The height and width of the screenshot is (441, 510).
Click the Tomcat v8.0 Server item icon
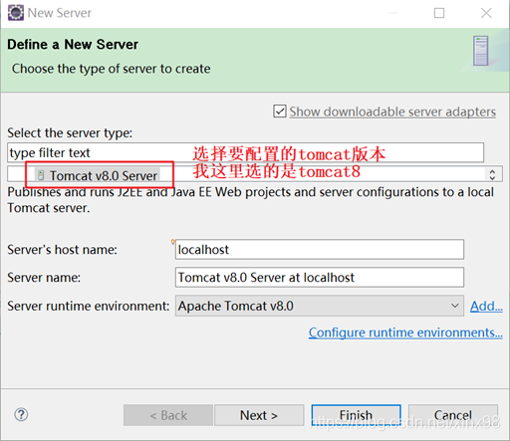click(x=41, y=175)
